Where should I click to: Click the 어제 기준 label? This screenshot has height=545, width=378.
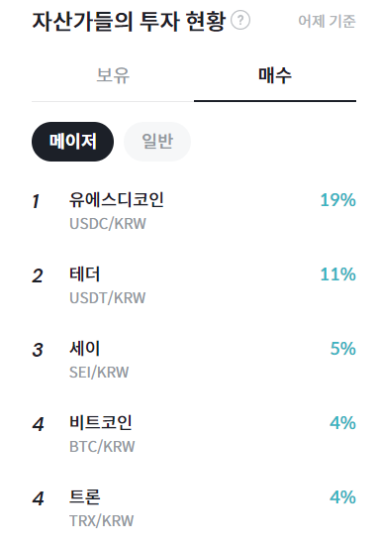point(327,21)
